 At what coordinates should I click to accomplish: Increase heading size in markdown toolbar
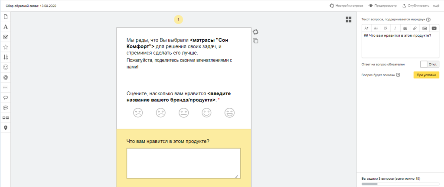(366, 28)
